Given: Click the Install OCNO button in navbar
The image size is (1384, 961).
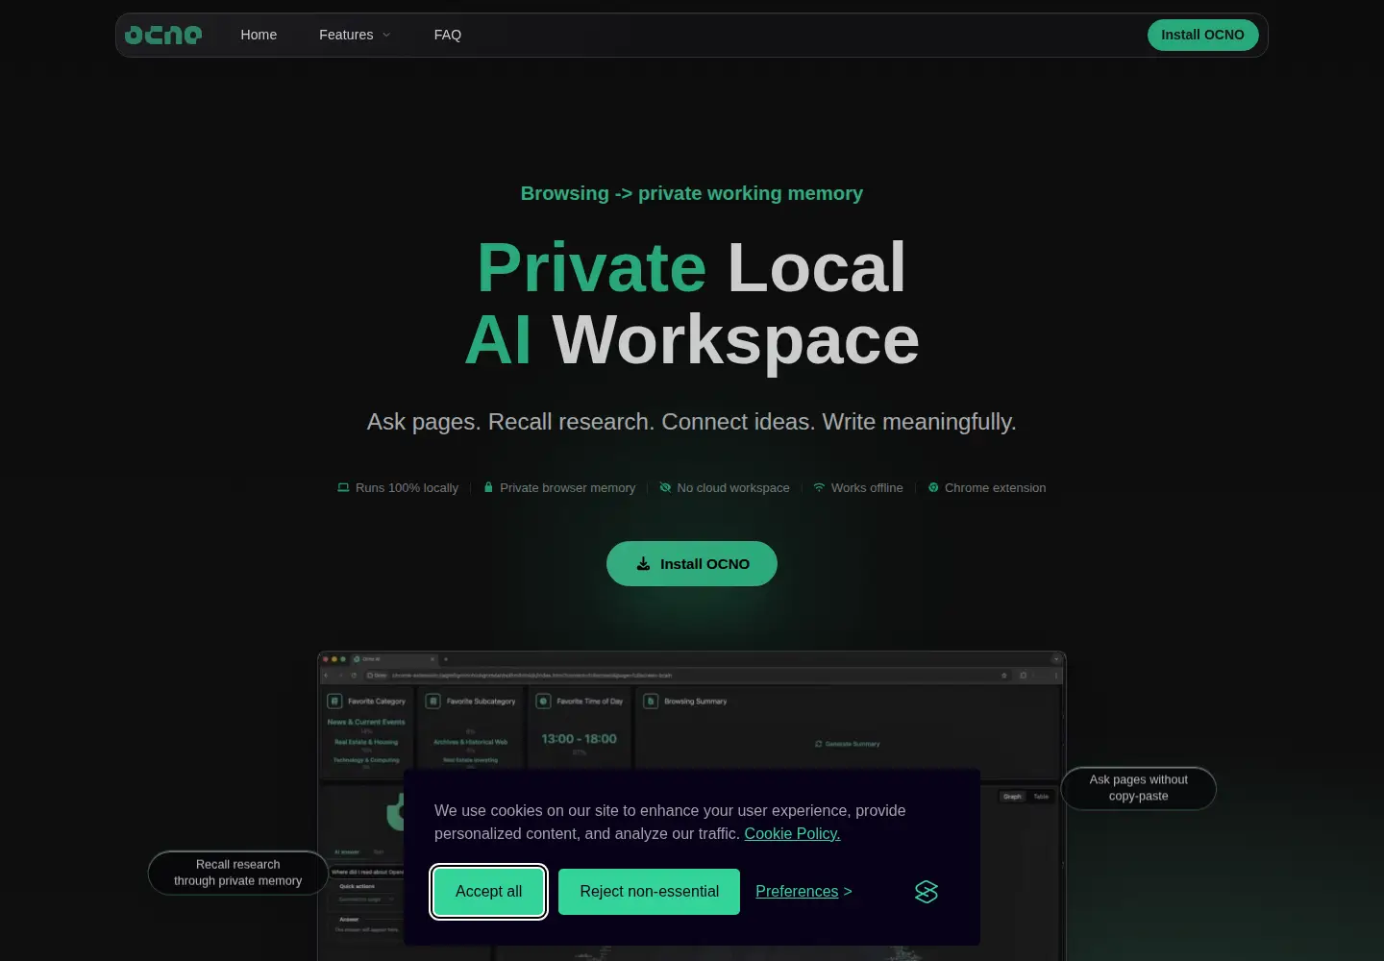Looking at the screenshot, I should tap(1202, 35).
